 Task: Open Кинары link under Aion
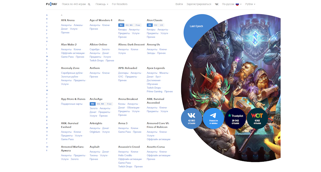pyautogui.click(x=123, y=30)
